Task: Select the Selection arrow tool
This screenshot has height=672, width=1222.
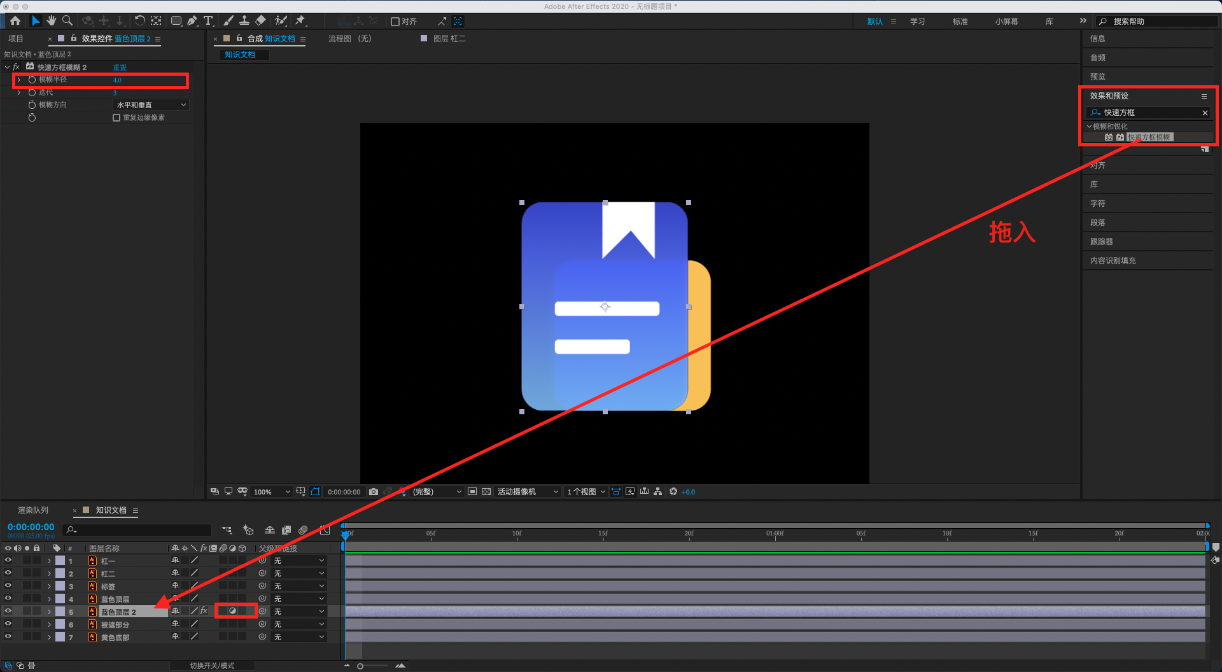Action: pyautogui.click(x=36, y=21)
